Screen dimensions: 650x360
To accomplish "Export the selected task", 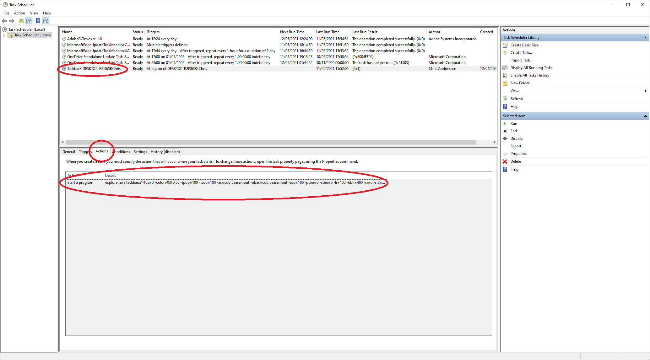I will (517, 146).
